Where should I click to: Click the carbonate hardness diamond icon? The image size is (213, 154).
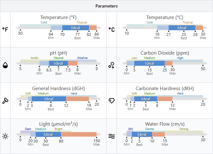(x=112, y=100)
